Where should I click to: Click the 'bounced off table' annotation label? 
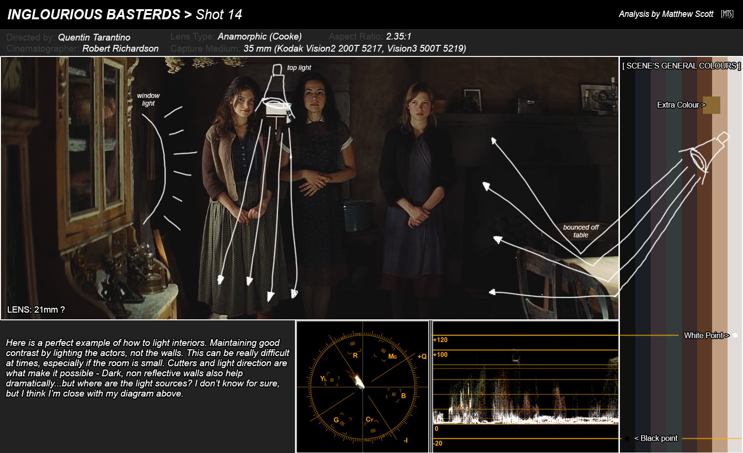click(581, 231)
